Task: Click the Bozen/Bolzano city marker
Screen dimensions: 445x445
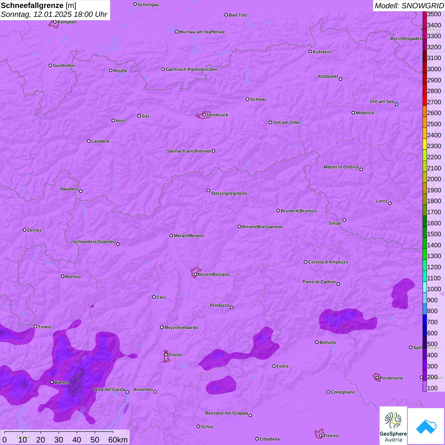Action: click(x=195, y=274)
